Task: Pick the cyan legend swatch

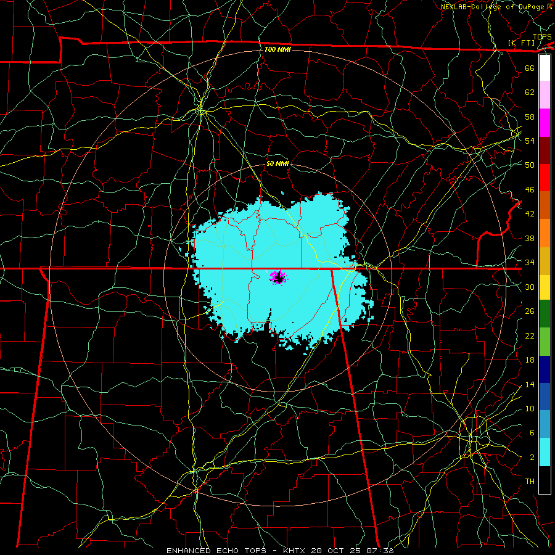Action: (x=545, y=452)
